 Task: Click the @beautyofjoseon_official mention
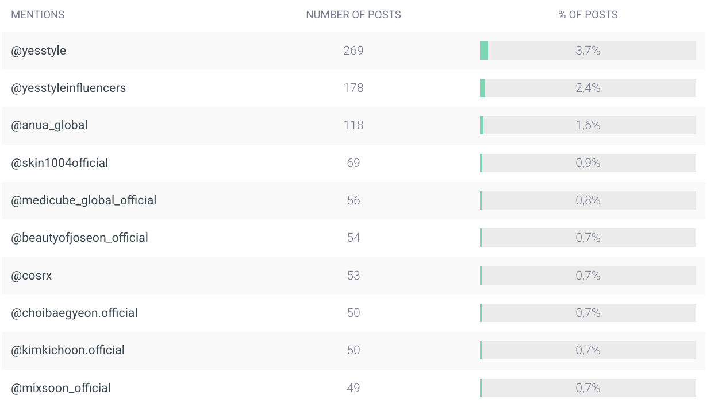(x=80, y=238)
